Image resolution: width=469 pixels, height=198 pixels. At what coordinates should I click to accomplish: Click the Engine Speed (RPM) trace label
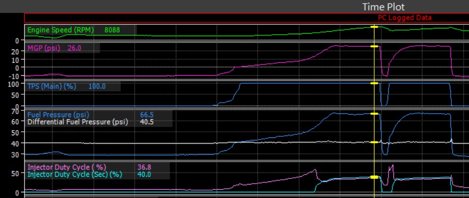click(x=61, y=30)
